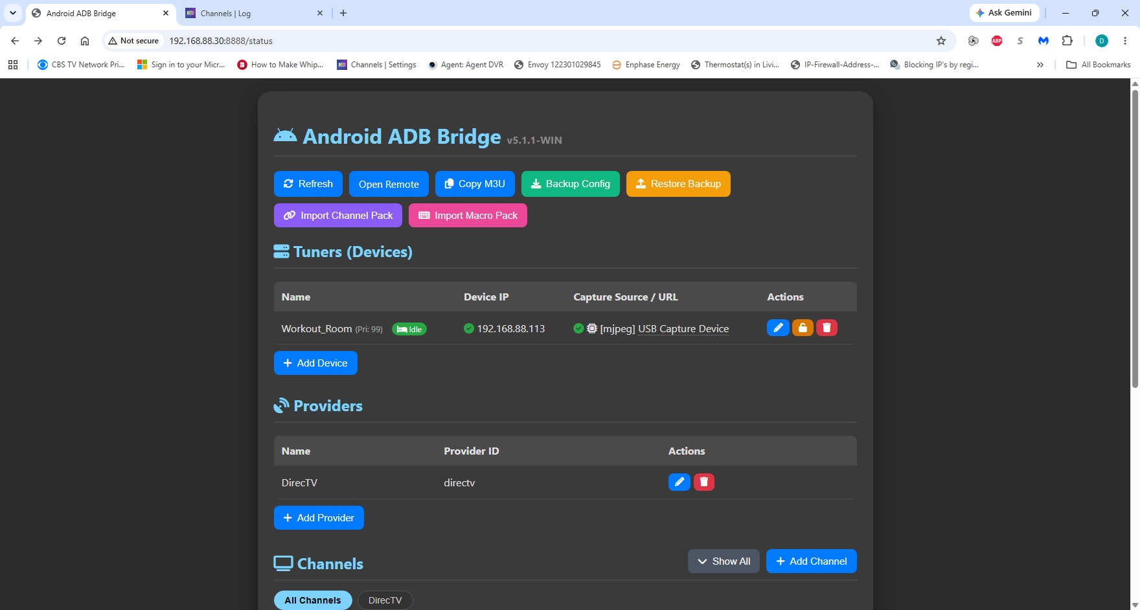Click Import Macro Pack
This screenshot has height=610, width=1140.
point(468,216)
